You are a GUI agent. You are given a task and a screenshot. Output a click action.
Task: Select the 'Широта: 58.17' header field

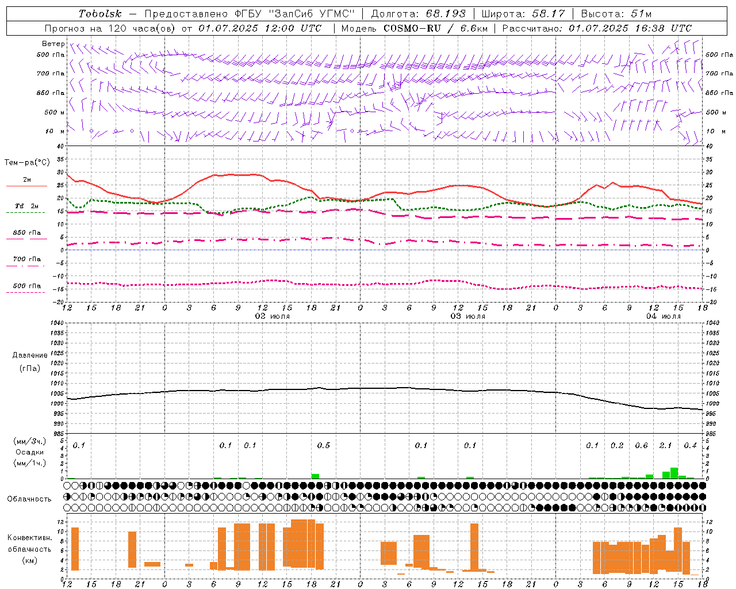(x=523, y=14)
